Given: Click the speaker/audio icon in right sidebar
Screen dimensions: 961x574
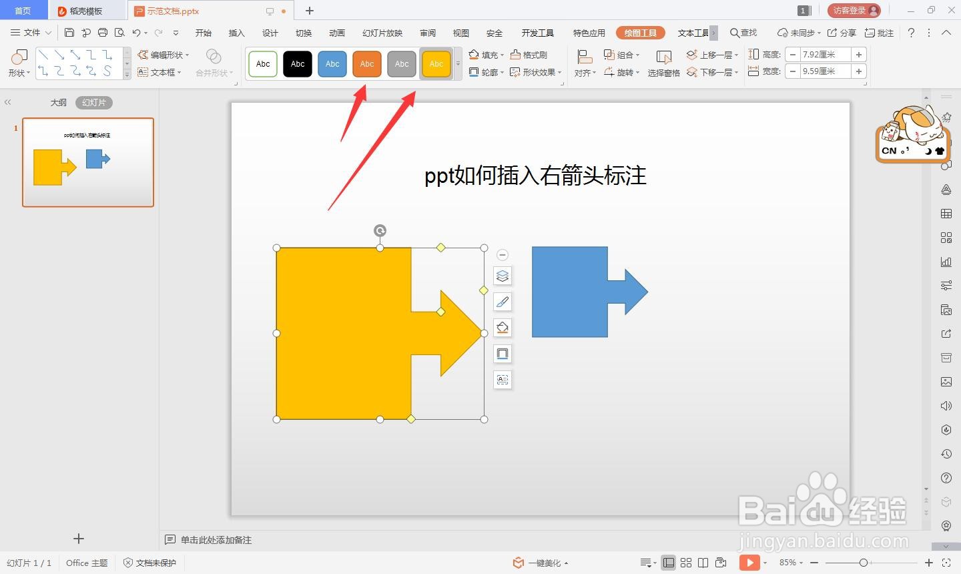Looking at the screenshot, I should (x=946, y=405).
